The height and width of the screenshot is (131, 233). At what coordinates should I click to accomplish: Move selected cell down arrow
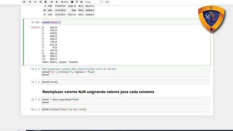pyautogui.click(x=57, y=2)
